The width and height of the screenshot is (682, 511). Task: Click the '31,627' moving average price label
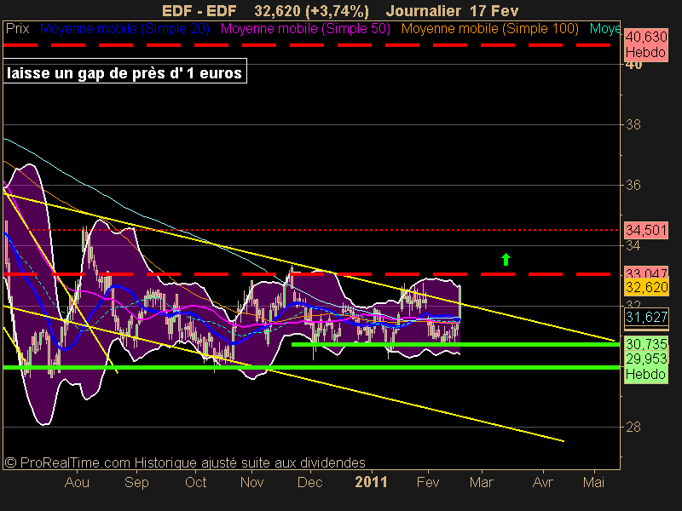[x=646, y=317]
